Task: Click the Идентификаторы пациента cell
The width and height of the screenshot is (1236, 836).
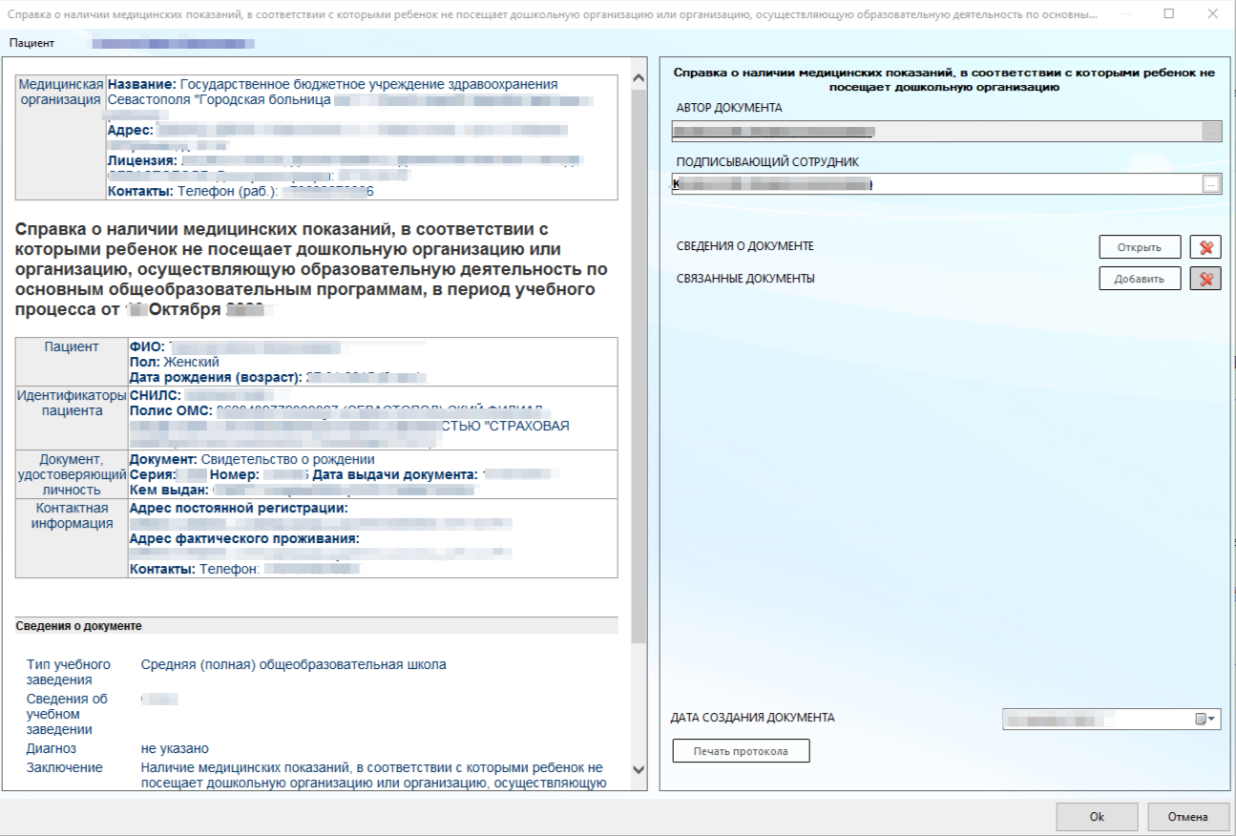Action: pyautogui.click(x=72, y=418)
